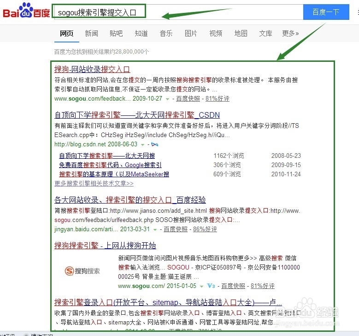Click the http://blog.csdn.net URL text
Image resolution: width=359 pixels, height=336 pixels.
pos(80,144)
